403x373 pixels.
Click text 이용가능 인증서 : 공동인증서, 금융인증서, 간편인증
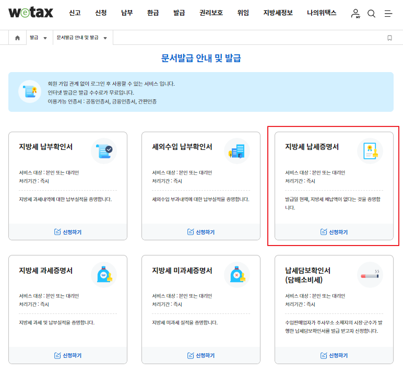pos(102,102)
